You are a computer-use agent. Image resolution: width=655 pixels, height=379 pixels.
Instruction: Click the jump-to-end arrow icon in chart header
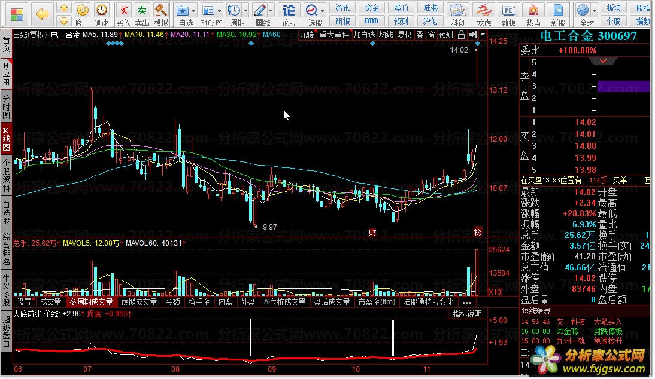tap(473, 35)
